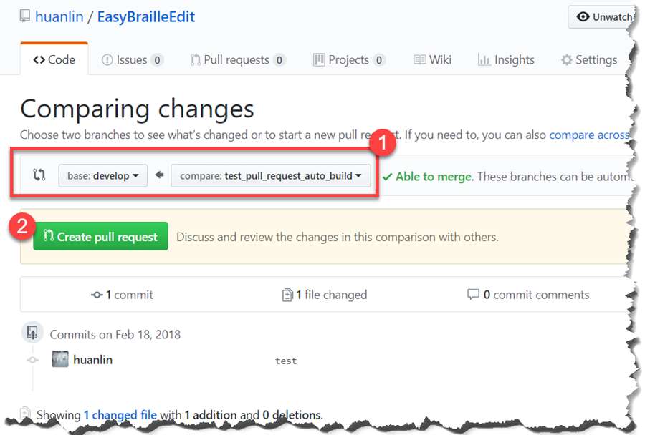Click the green Create pull request button
Image resolution: width=645 pixels, height=435 pixels.
point(101,236)
